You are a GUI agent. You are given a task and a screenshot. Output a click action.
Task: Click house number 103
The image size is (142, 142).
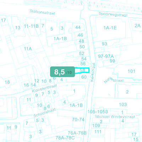pyautogui.click(x=123, y=104)
